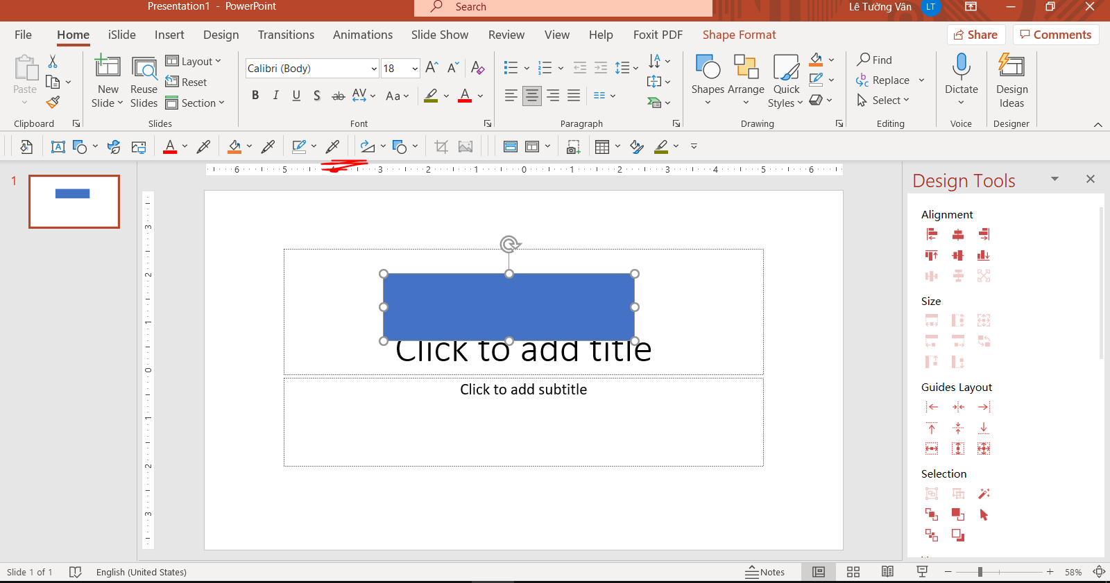
Task: Click the Design Ideas button
Action: coord(1011,81)
